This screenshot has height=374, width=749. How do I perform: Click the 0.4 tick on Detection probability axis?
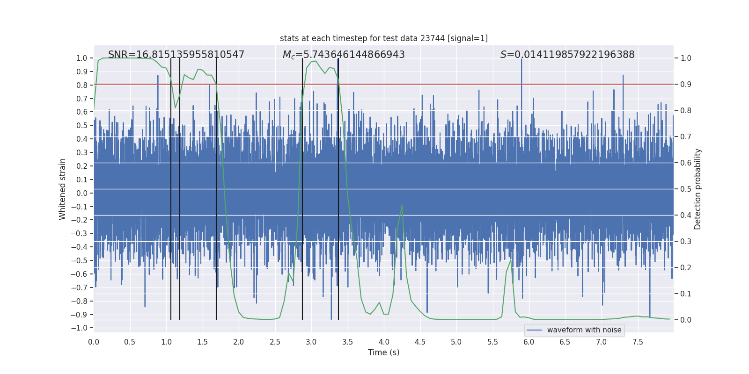tap(686, 216)
